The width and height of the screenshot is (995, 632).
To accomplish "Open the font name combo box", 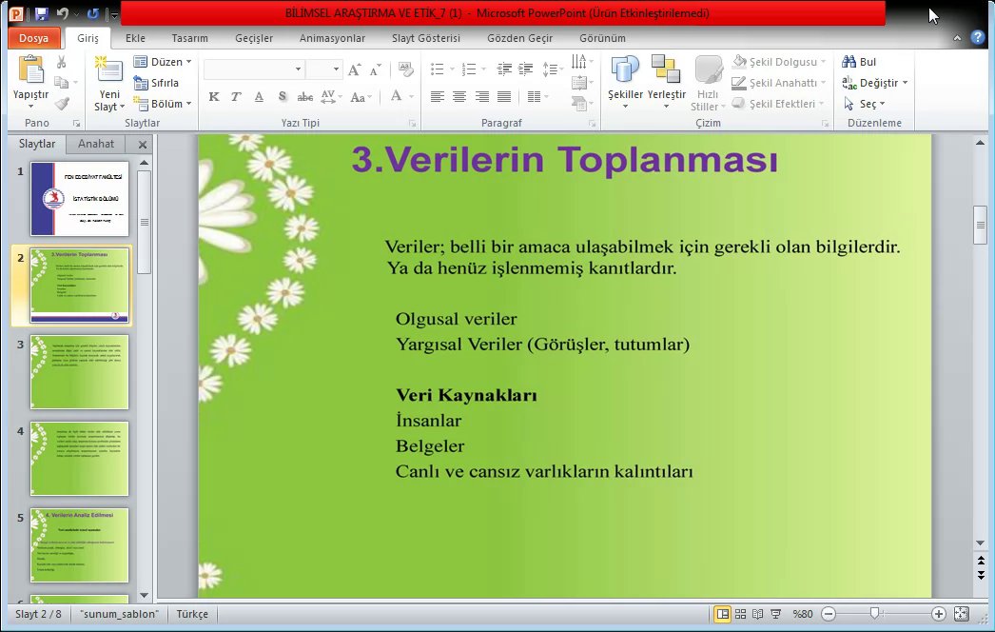I will coord(253,69).
